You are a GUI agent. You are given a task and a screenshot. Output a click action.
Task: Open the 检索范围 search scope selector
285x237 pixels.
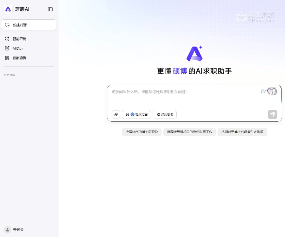(x=136, y=114)
